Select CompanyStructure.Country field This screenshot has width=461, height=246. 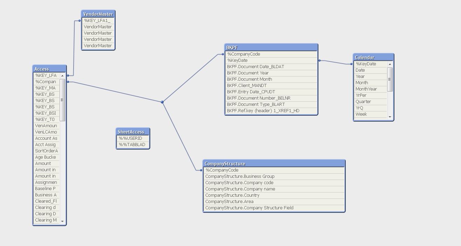click(274, 195)
